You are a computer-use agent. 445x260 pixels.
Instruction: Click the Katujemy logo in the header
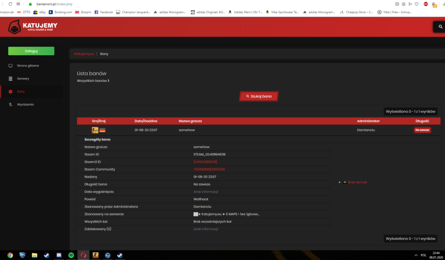(32, 27)
